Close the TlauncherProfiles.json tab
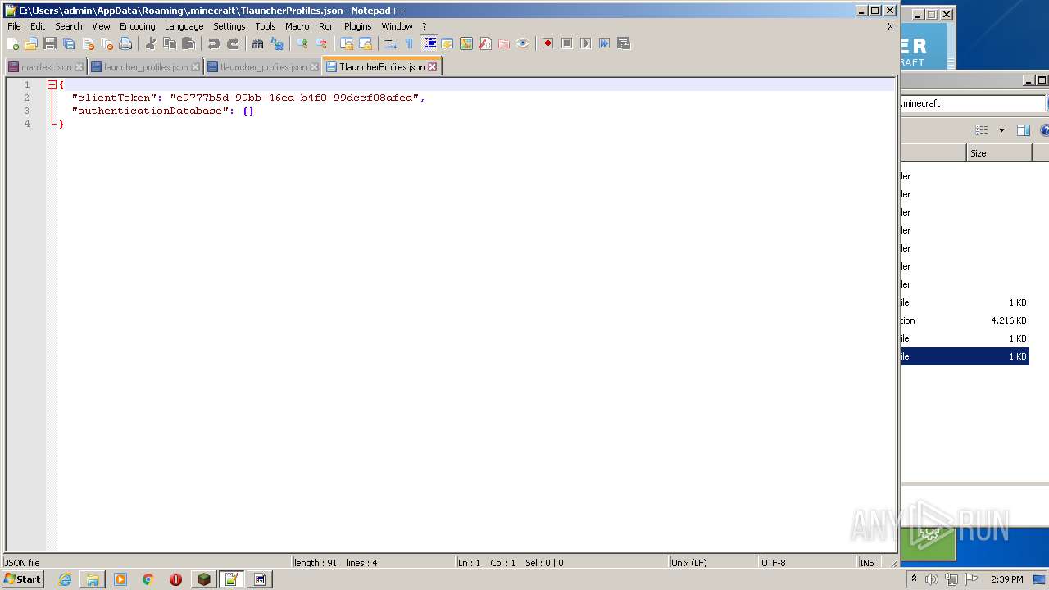 (x=433, y=67)
